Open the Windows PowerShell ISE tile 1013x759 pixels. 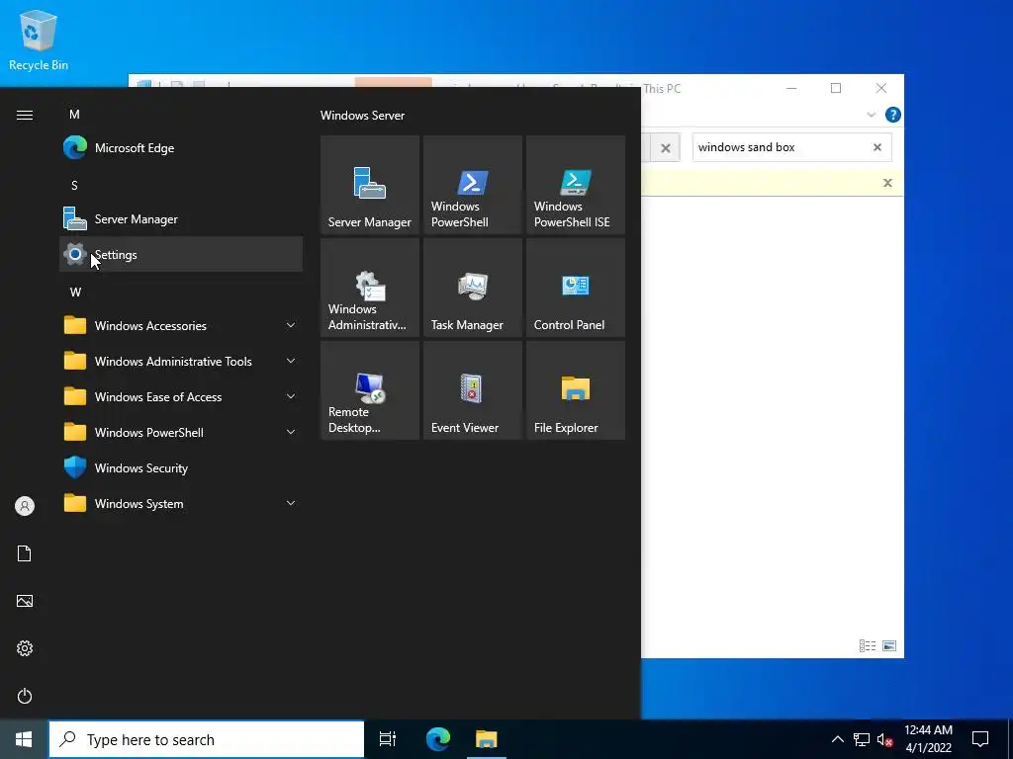576,185
